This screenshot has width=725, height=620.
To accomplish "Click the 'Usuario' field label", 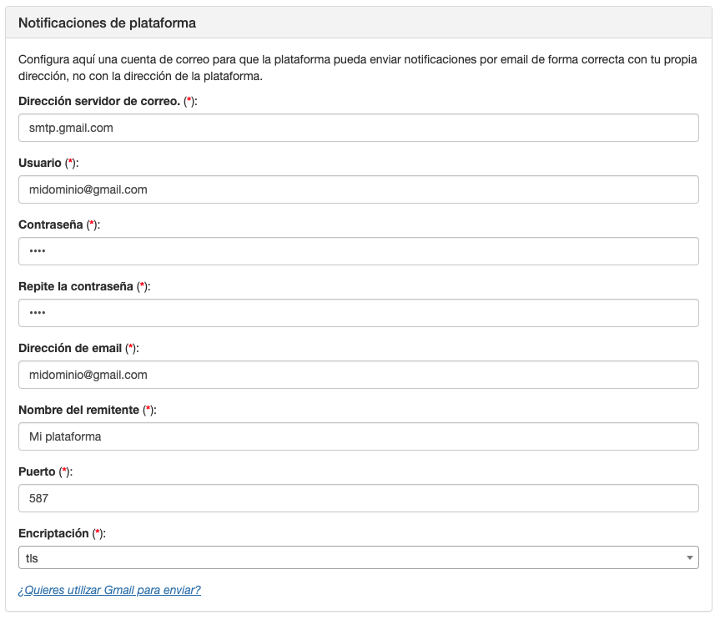I will click(x=40, y=163).
